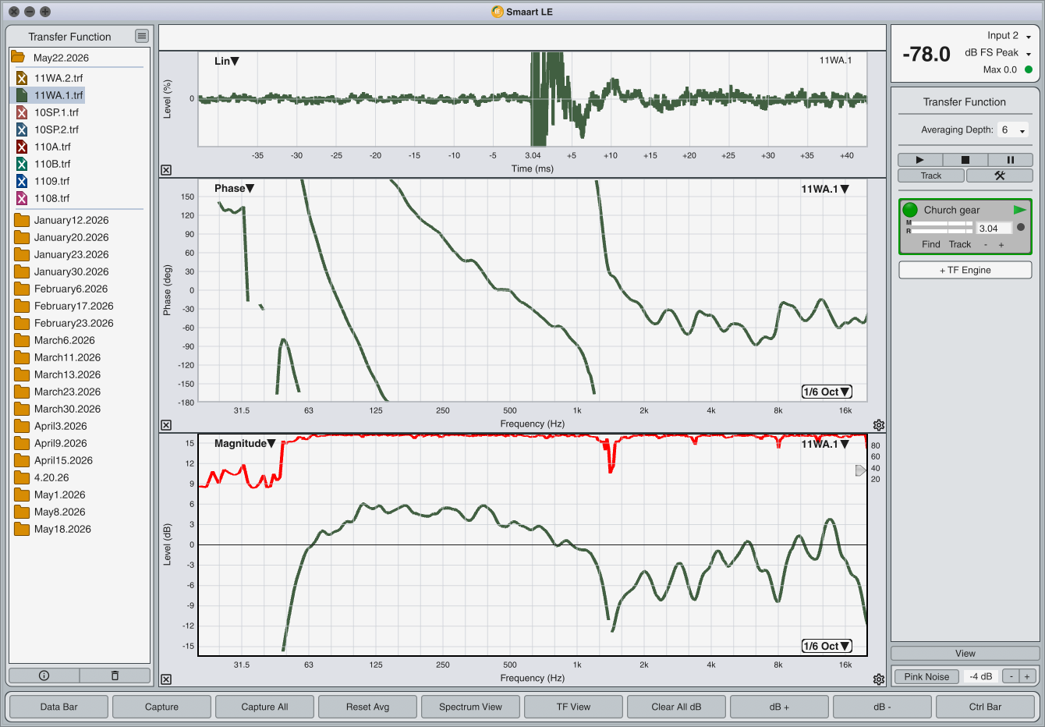Open the January12.2026 folder

tap(62, 220)
